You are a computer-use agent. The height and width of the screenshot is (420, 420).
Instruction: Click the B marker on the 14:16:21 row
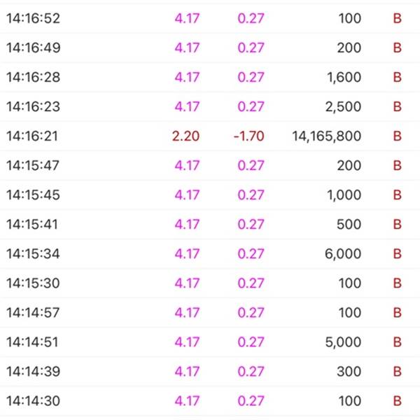397,136
